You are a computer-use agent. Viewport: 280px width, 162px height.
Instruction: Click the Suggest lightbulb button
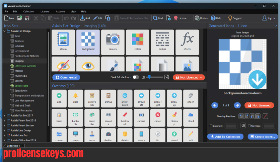pos(235,18)
